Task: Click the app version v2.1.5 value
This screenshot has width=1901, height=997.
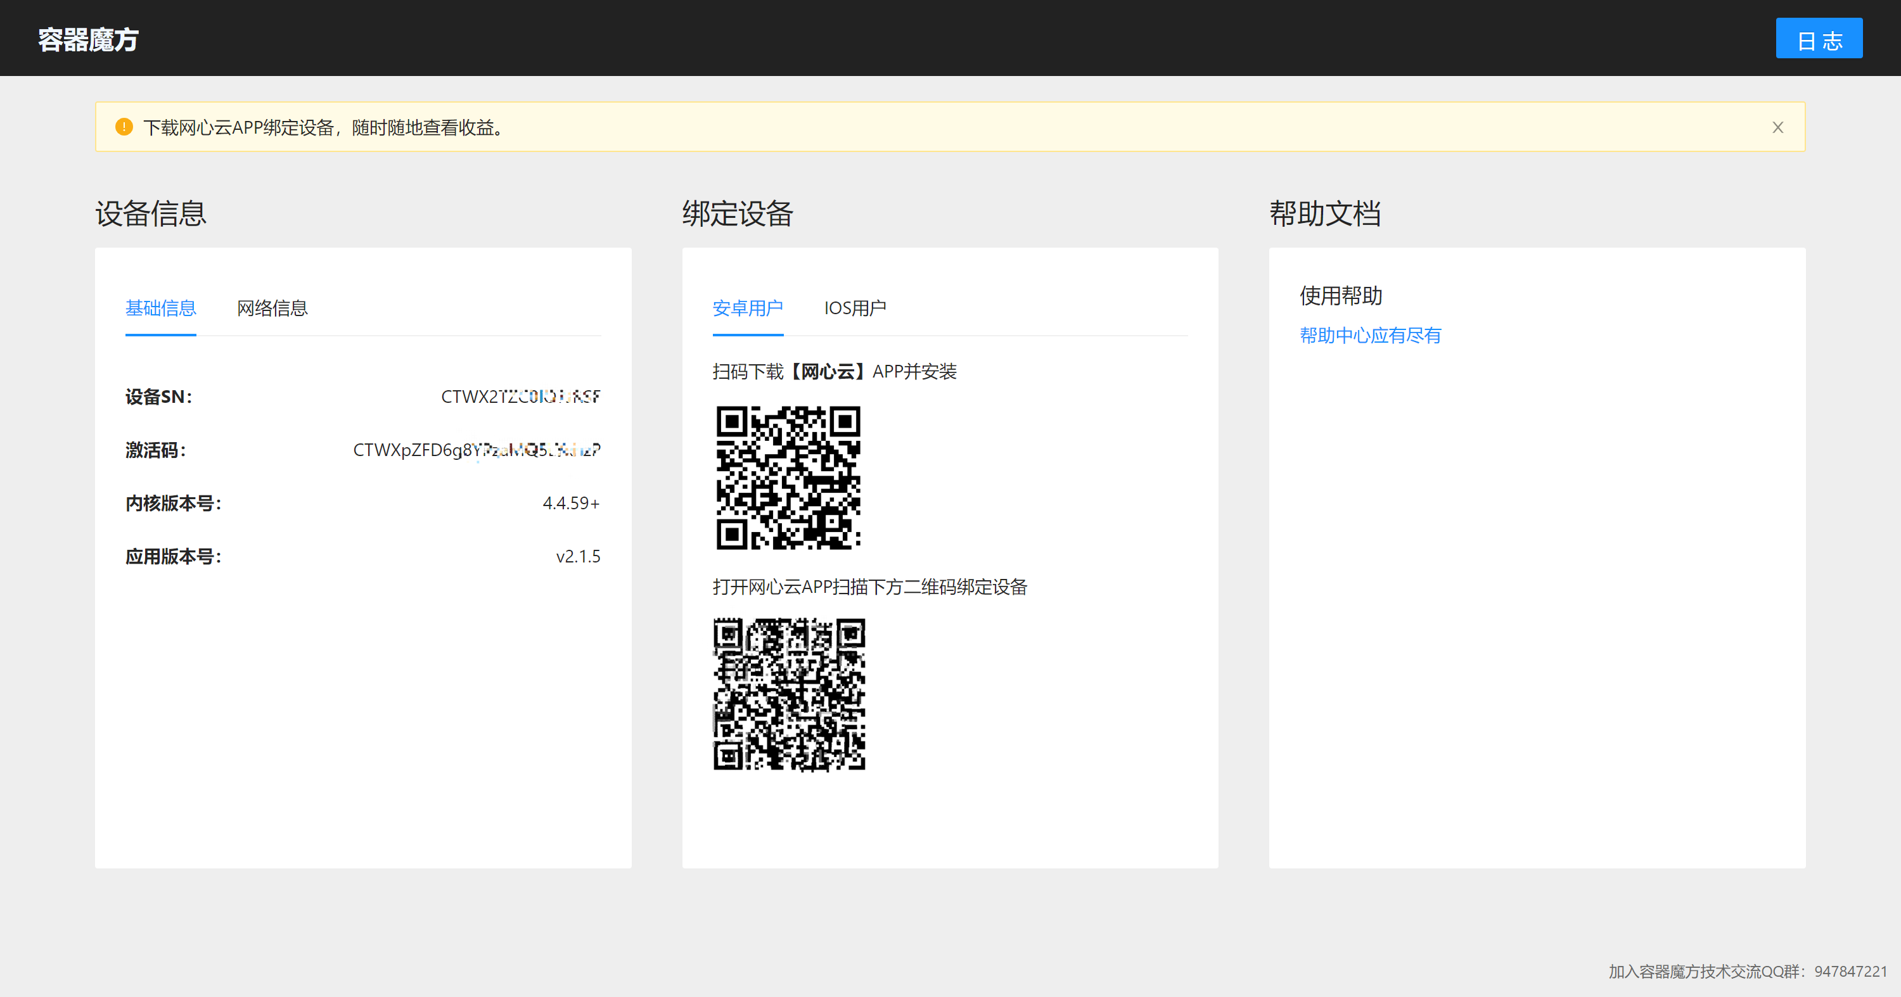Action: (578, 556)
